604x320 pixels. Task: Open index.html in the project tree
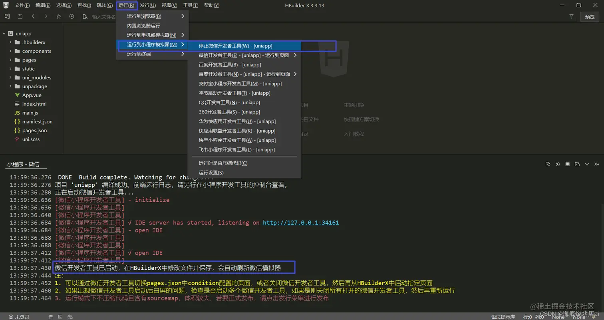(x=34, y=104)
